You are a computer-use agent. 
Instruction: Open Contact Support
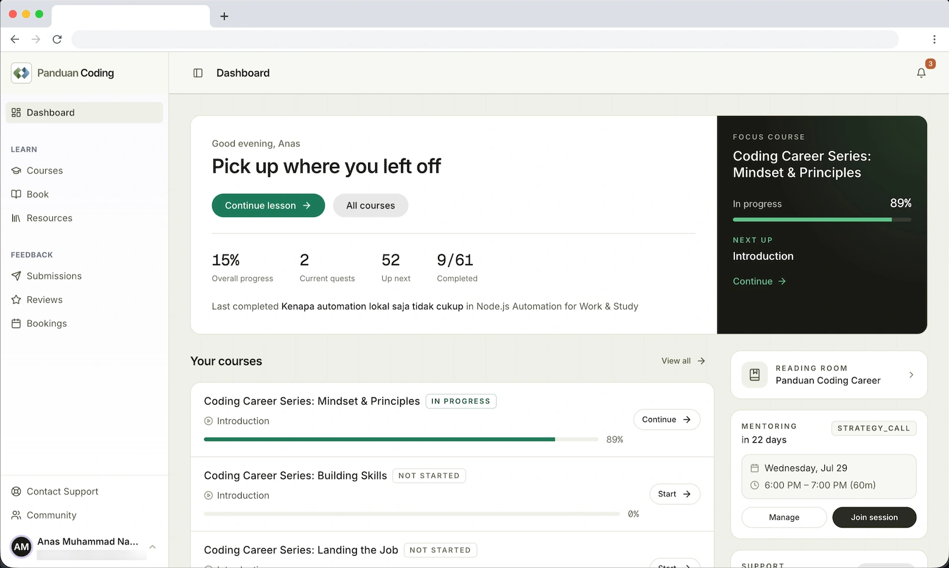[x=84, y=492]
